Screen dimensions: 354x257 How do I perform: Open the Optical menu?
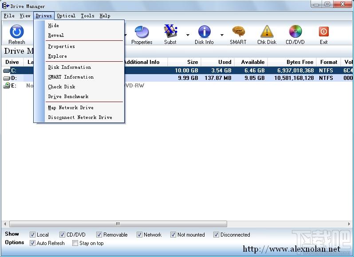coord(66,16)
